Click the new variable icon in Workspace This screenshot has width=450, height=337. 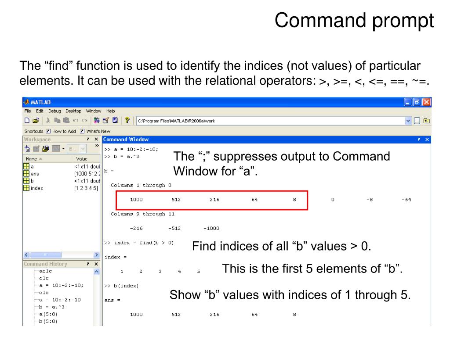[27, 148]
